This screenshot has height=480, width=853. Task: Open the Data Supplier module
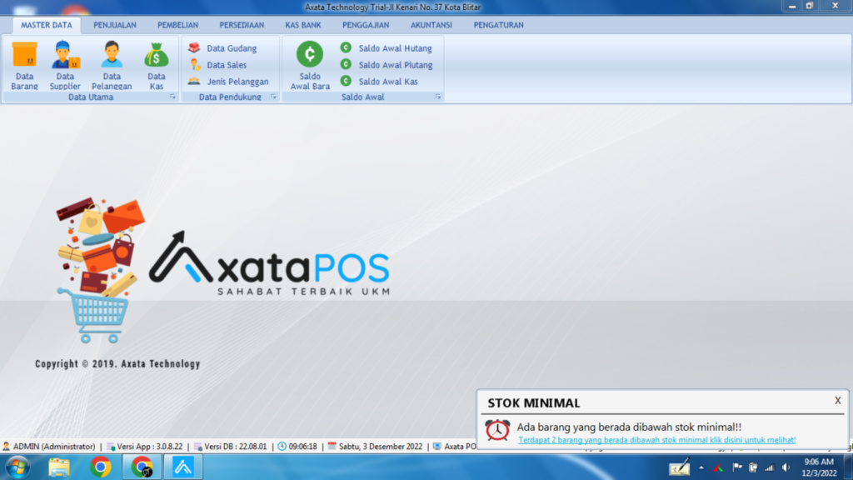65,65
